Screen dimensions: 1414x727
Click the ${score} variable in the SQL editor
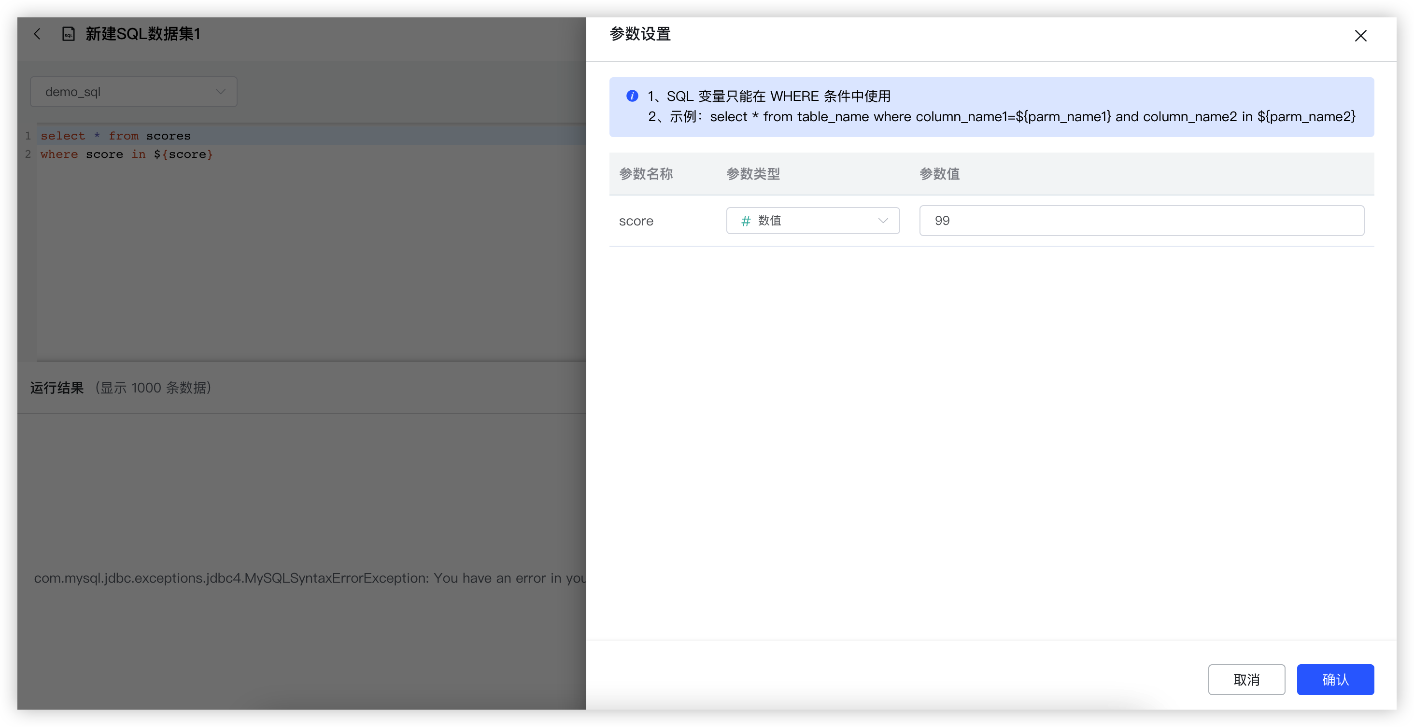[184, 154]
